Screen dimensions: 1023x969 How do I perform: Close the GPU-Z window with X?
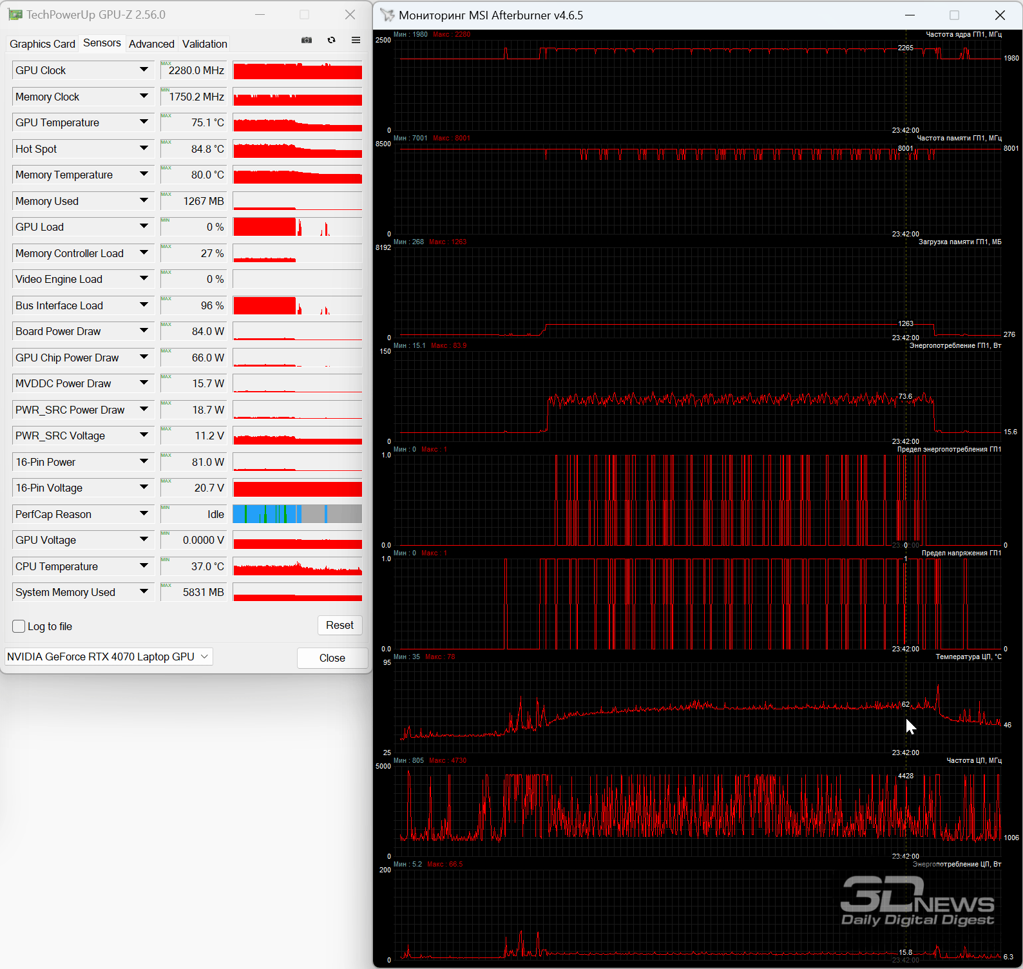(350, 14)
